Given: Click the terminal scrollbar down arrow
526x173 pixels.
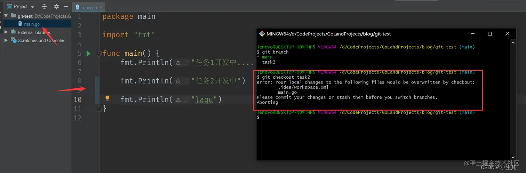Looking at the screenshot, I should coord(512,157).
